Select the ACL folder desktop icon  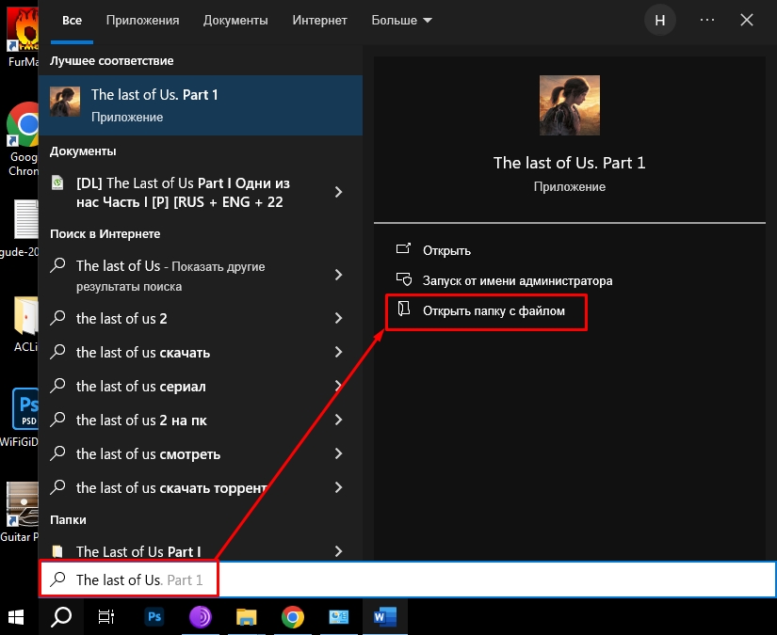click(25, 325)
